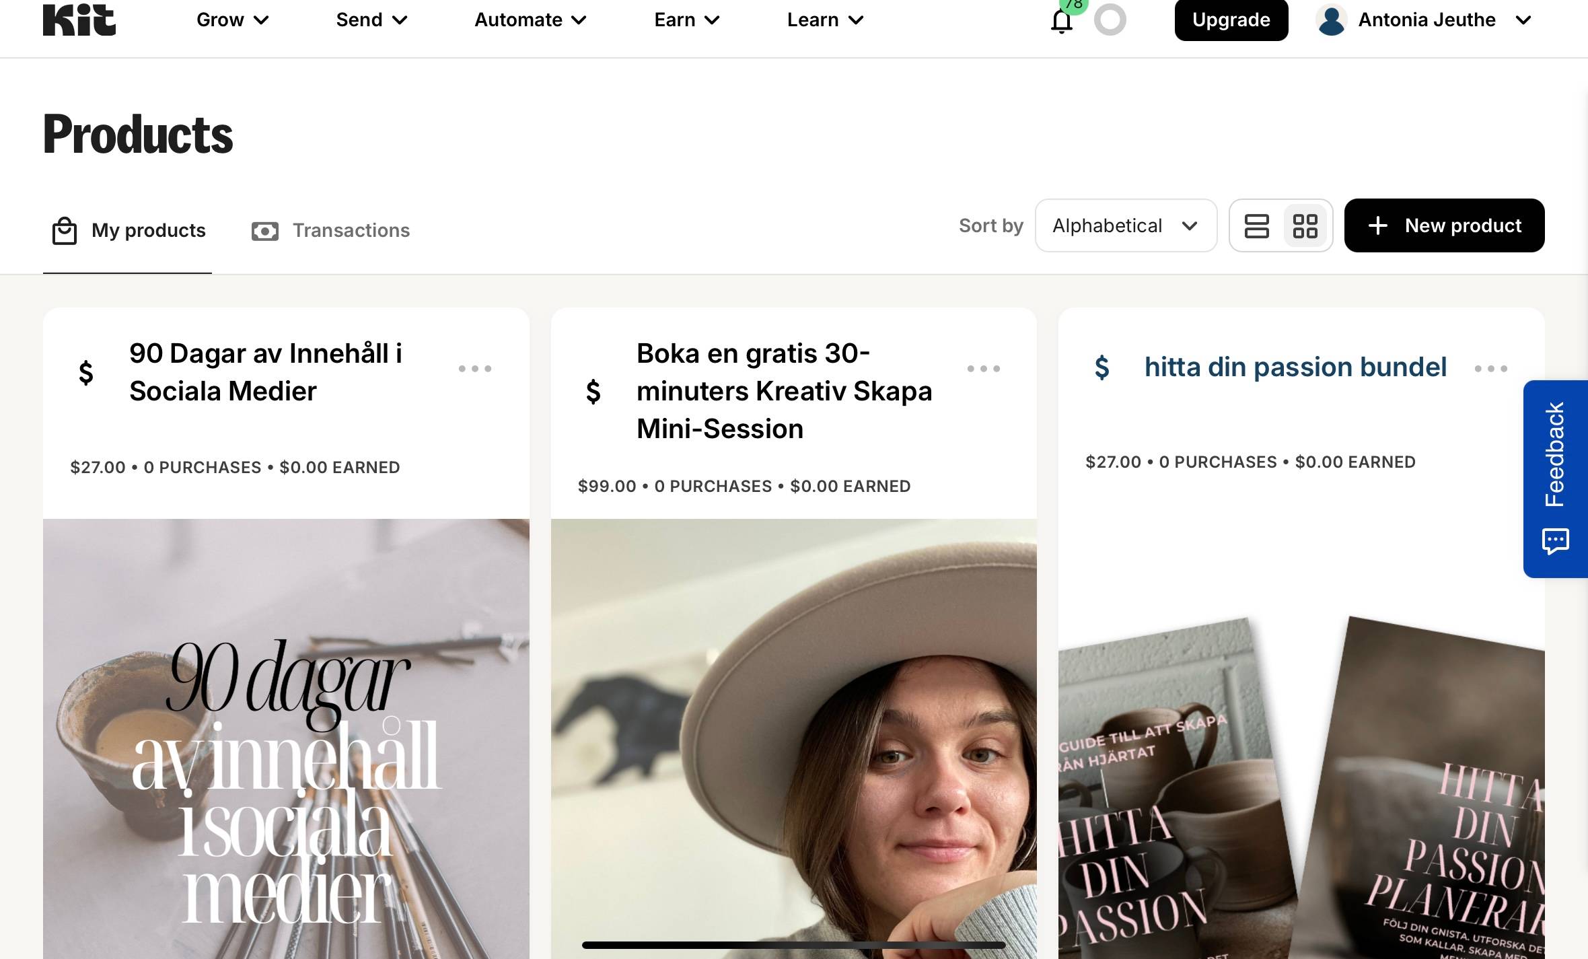Viewport: 1588px width, 959px height.
Task: Open options menu for Boka en gratis product
Action: click(983, 369)
